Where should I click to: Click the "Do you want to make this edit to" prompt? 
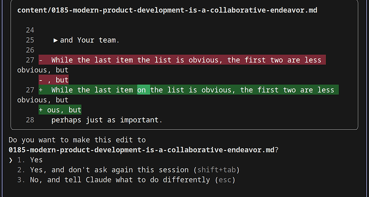[77, 140]
